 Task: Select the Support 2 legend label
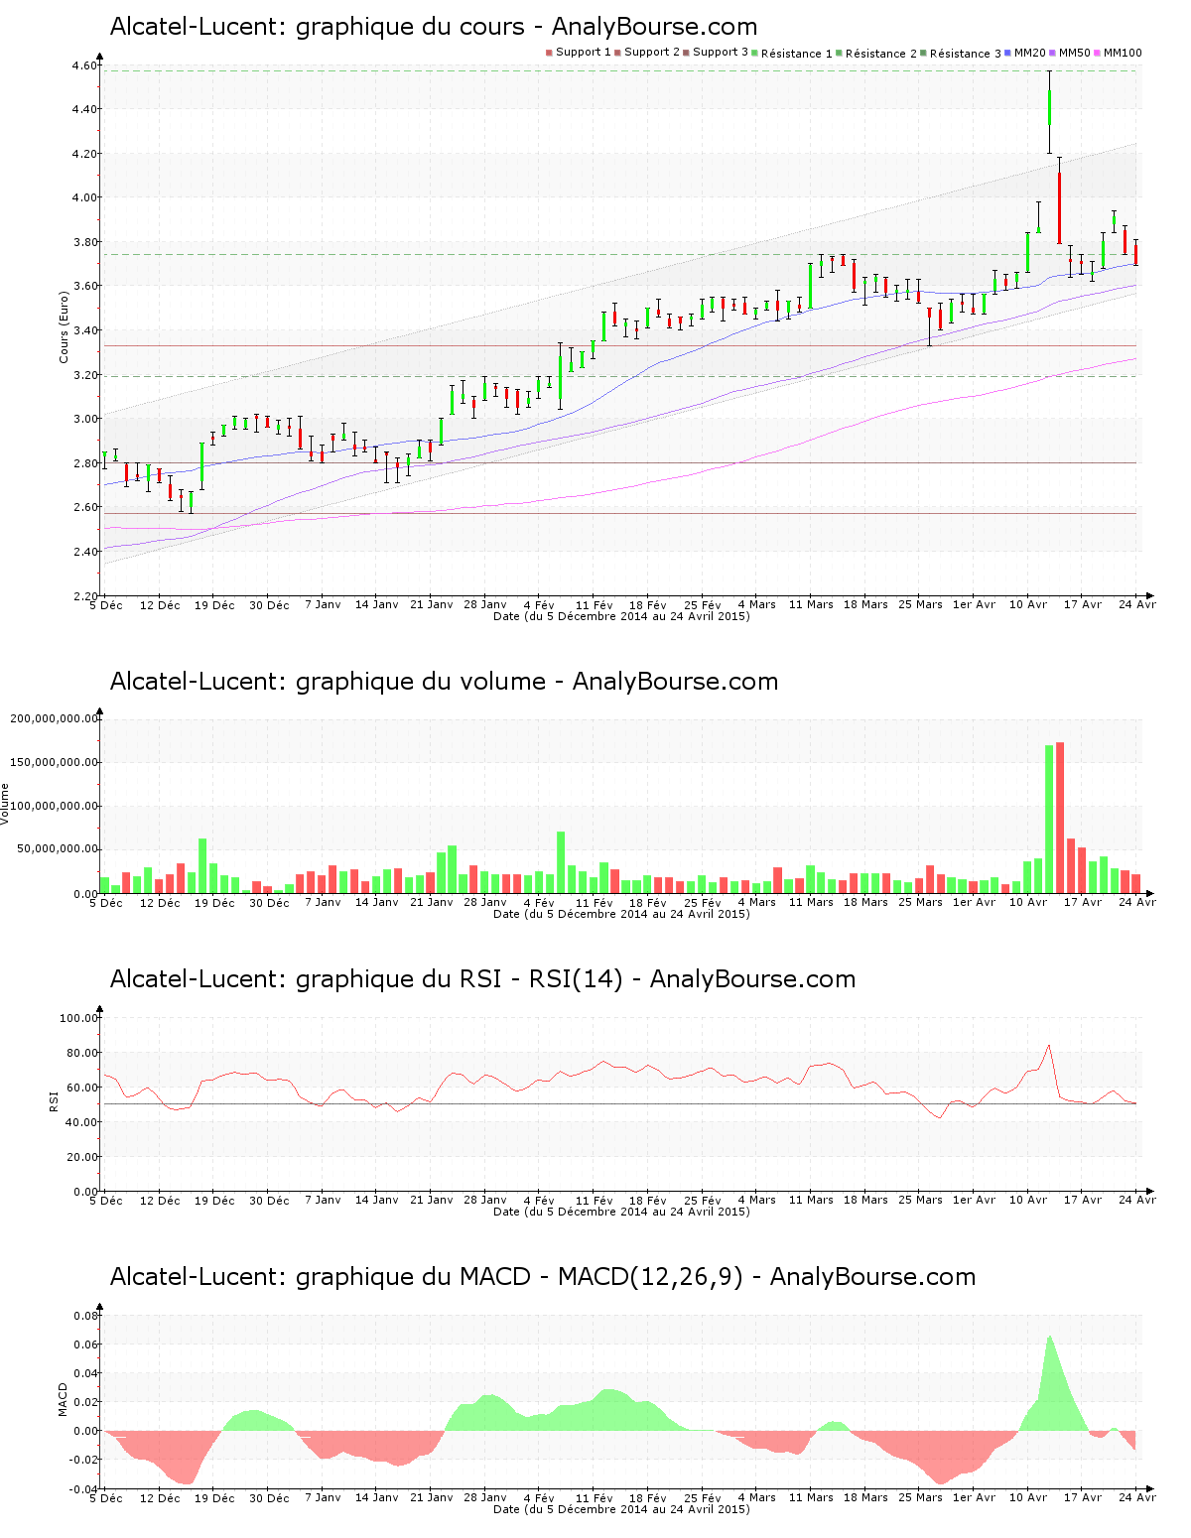pyautogui.click(x=652, y=53)
